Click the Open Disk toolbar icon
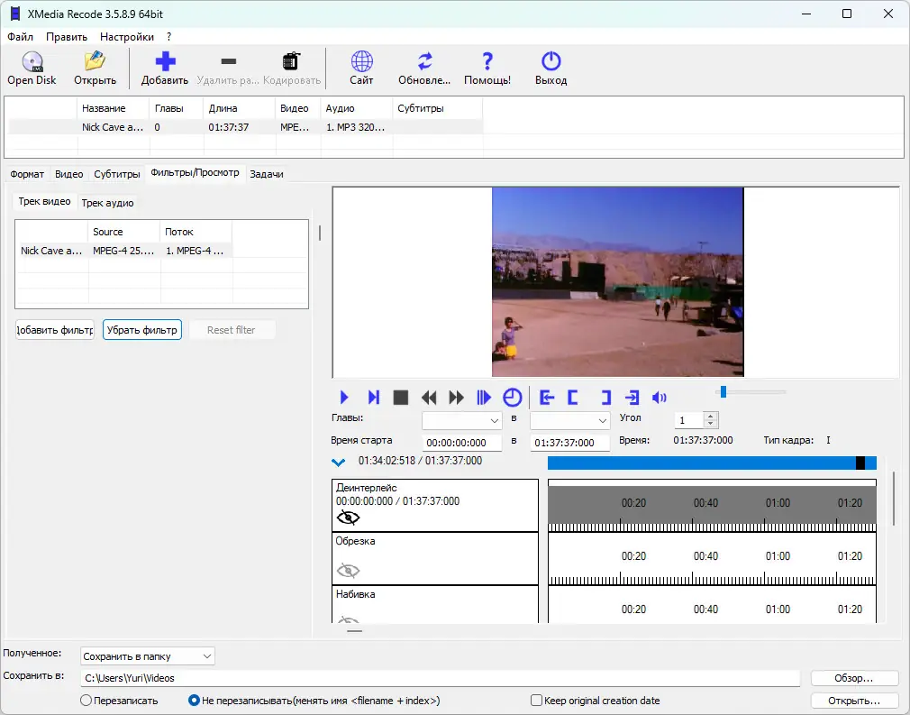This screenshot has height=715, width=910. coord(32,62)
